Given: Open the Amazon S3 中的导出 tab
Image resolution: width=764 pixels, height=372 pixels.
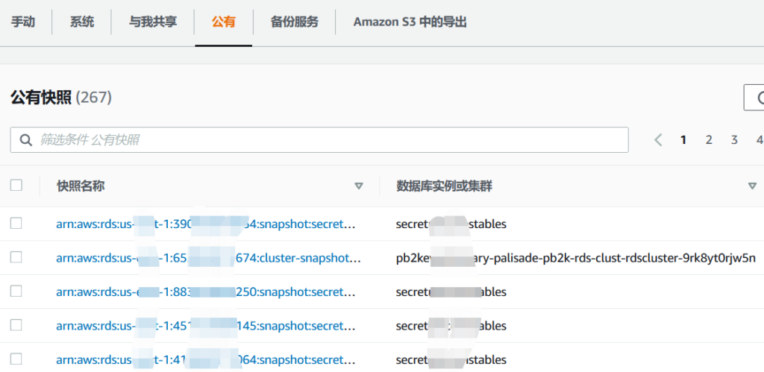Looking at the screenshot, I should pos(410,22).
